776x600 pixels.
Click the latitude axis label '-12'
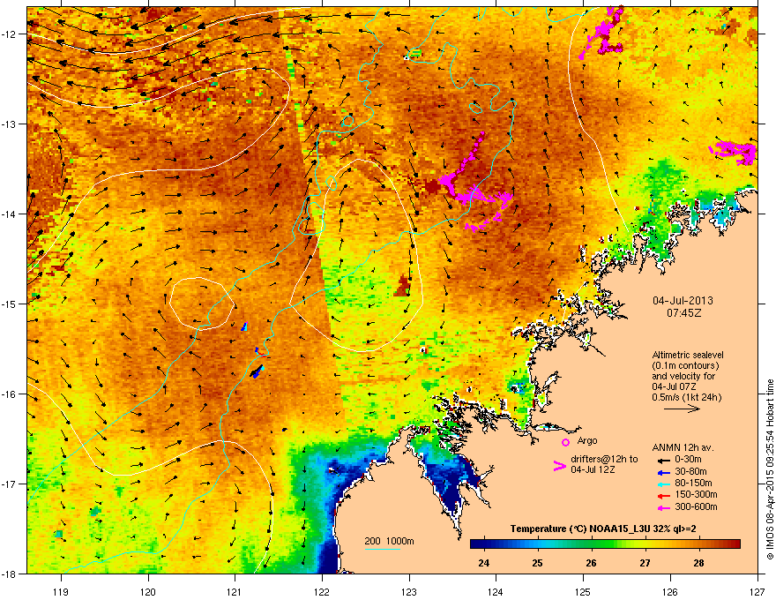[x=9, y=34]
